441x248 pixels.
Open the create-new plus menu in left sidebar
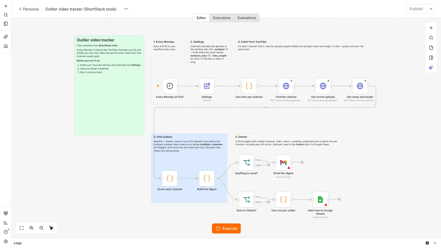tap(6, 6)
